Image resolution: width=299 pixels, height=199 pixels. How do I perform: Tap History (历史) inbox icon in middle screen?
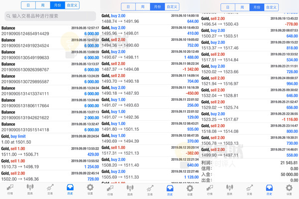point(170,190)
